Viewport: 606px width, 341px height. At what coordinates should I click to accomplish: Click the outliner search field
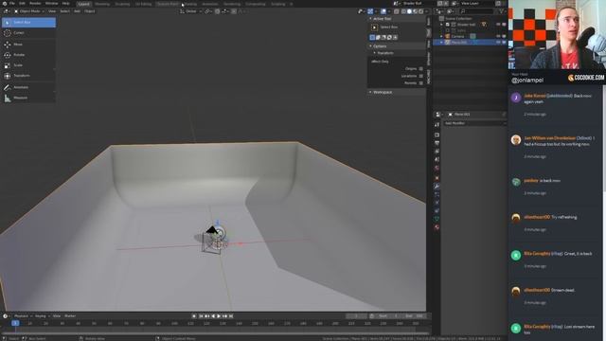click(477, 11)
